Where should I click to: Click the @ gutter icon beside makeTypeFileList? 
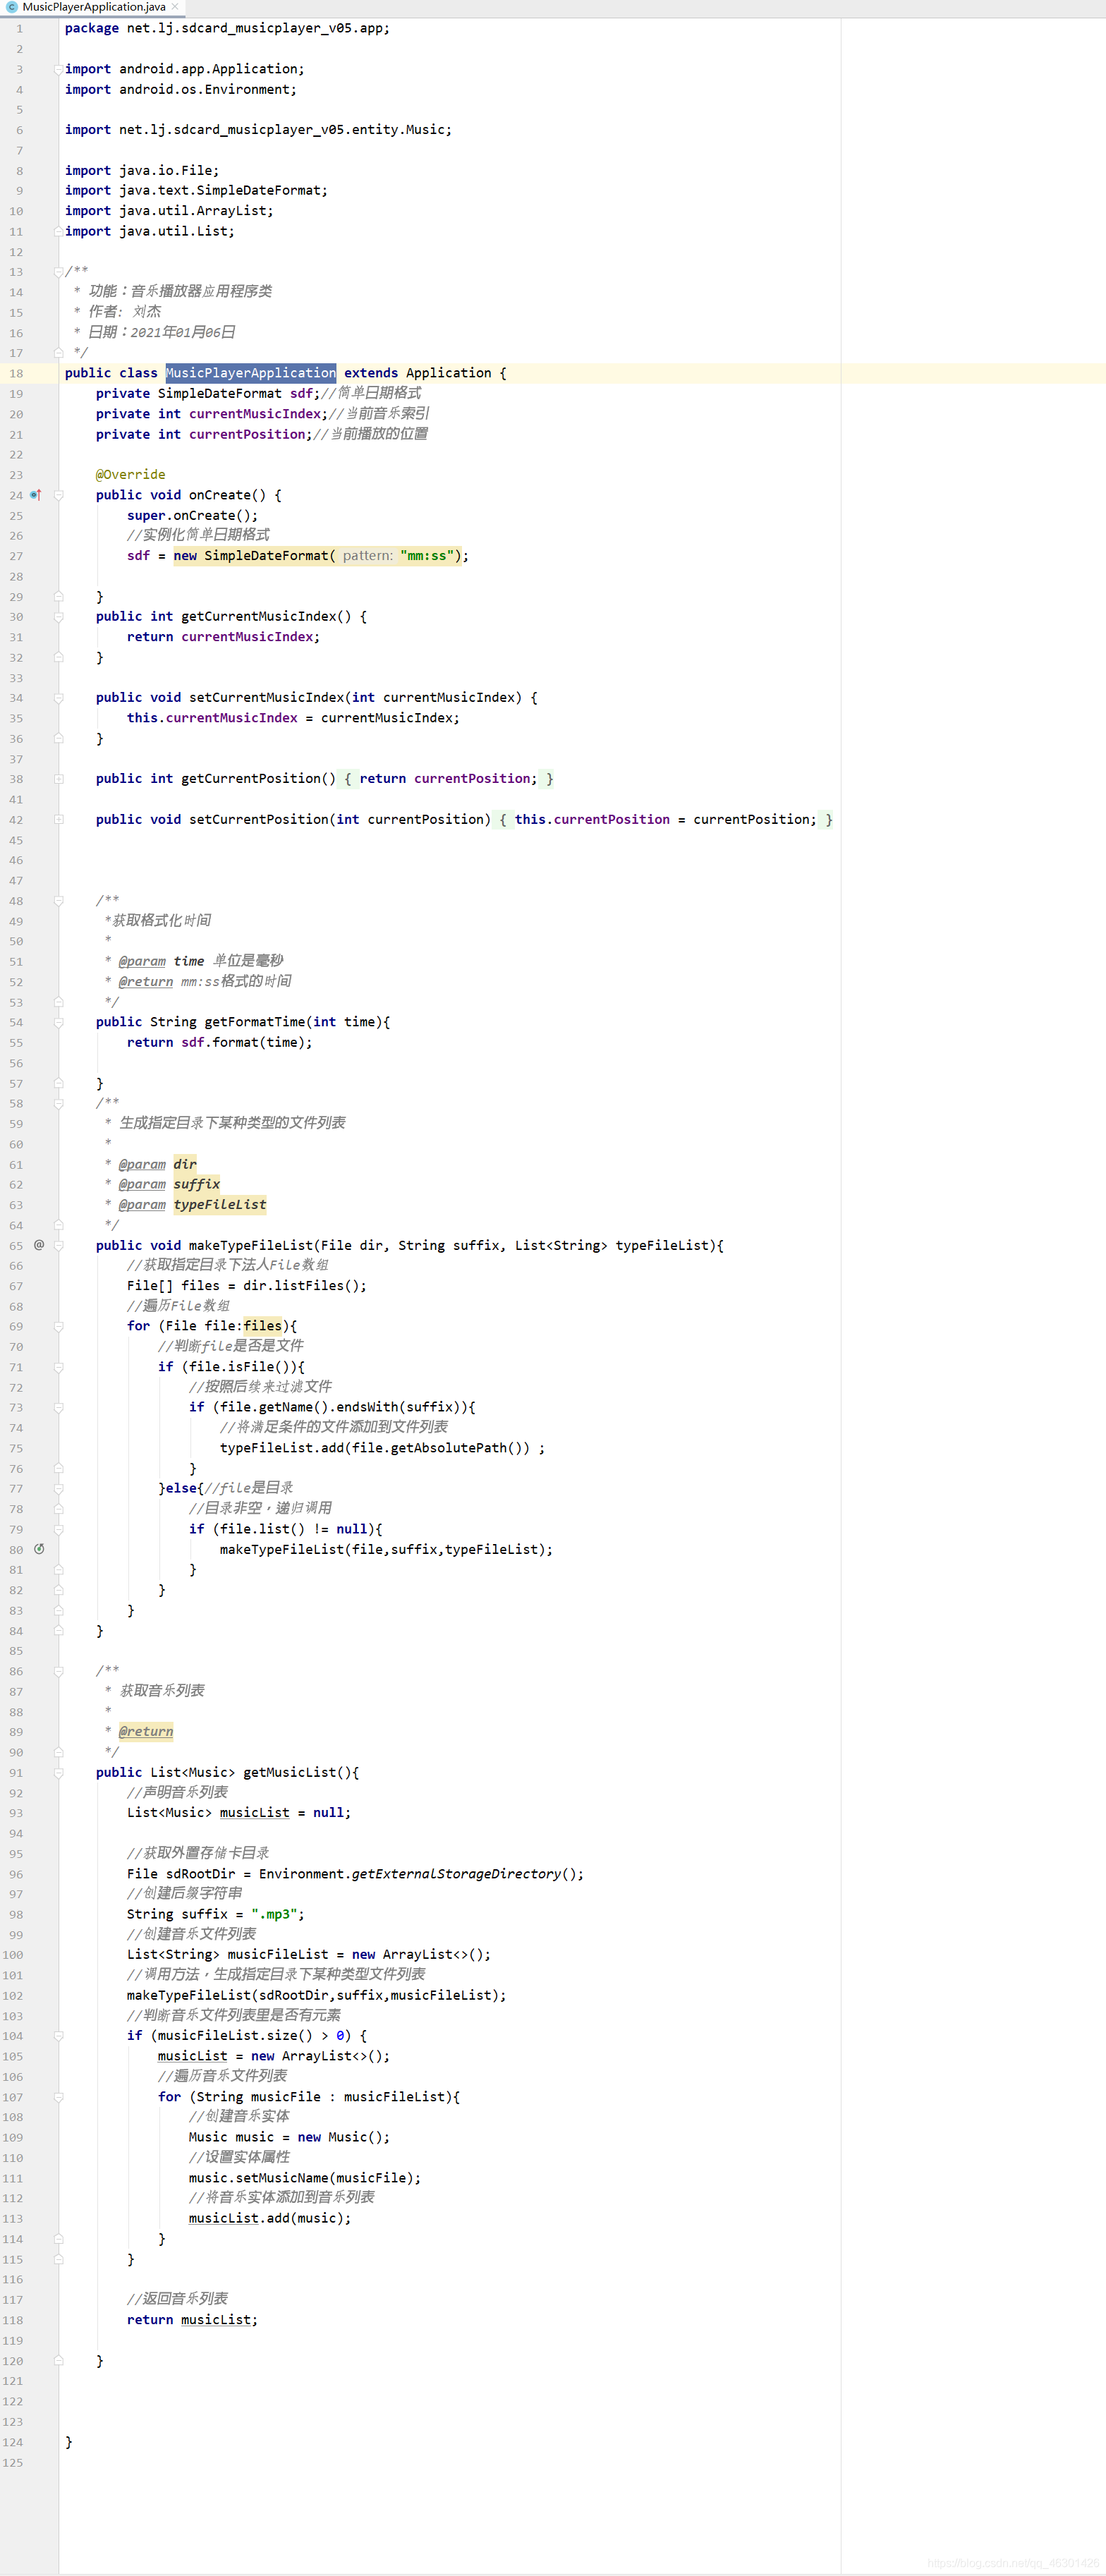pyautogui.click(x=39, y=1245)
